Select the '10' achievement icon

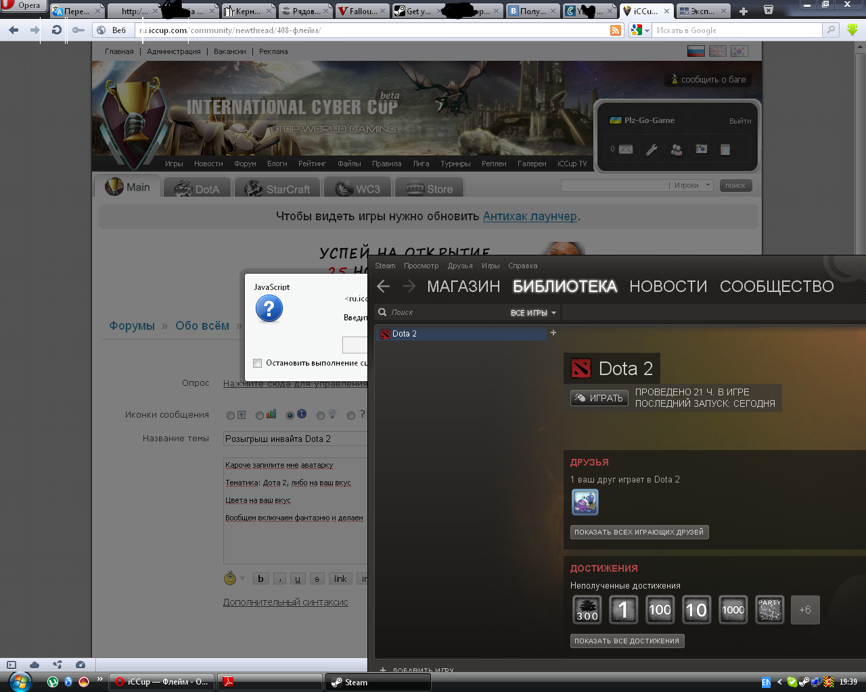(696, 610)
